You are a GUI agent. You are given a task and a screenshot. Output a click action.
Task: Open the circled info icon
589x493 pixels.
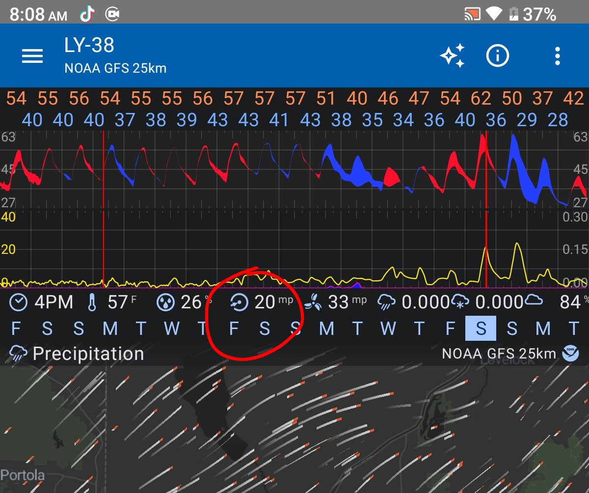click(497, 56)
